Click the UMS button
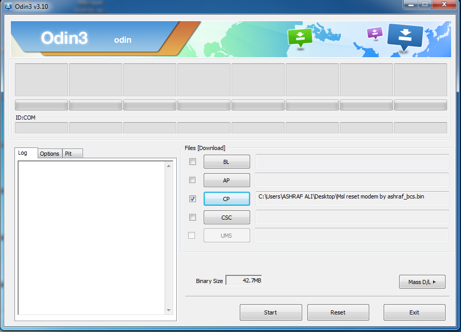This screenshot has width=461, height=332. point(227,236)
